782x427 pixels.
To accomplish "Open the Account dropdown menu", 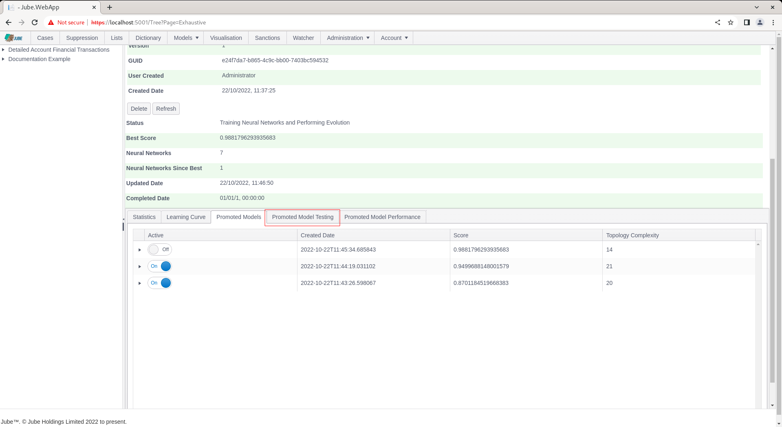I will click(394, 38).
